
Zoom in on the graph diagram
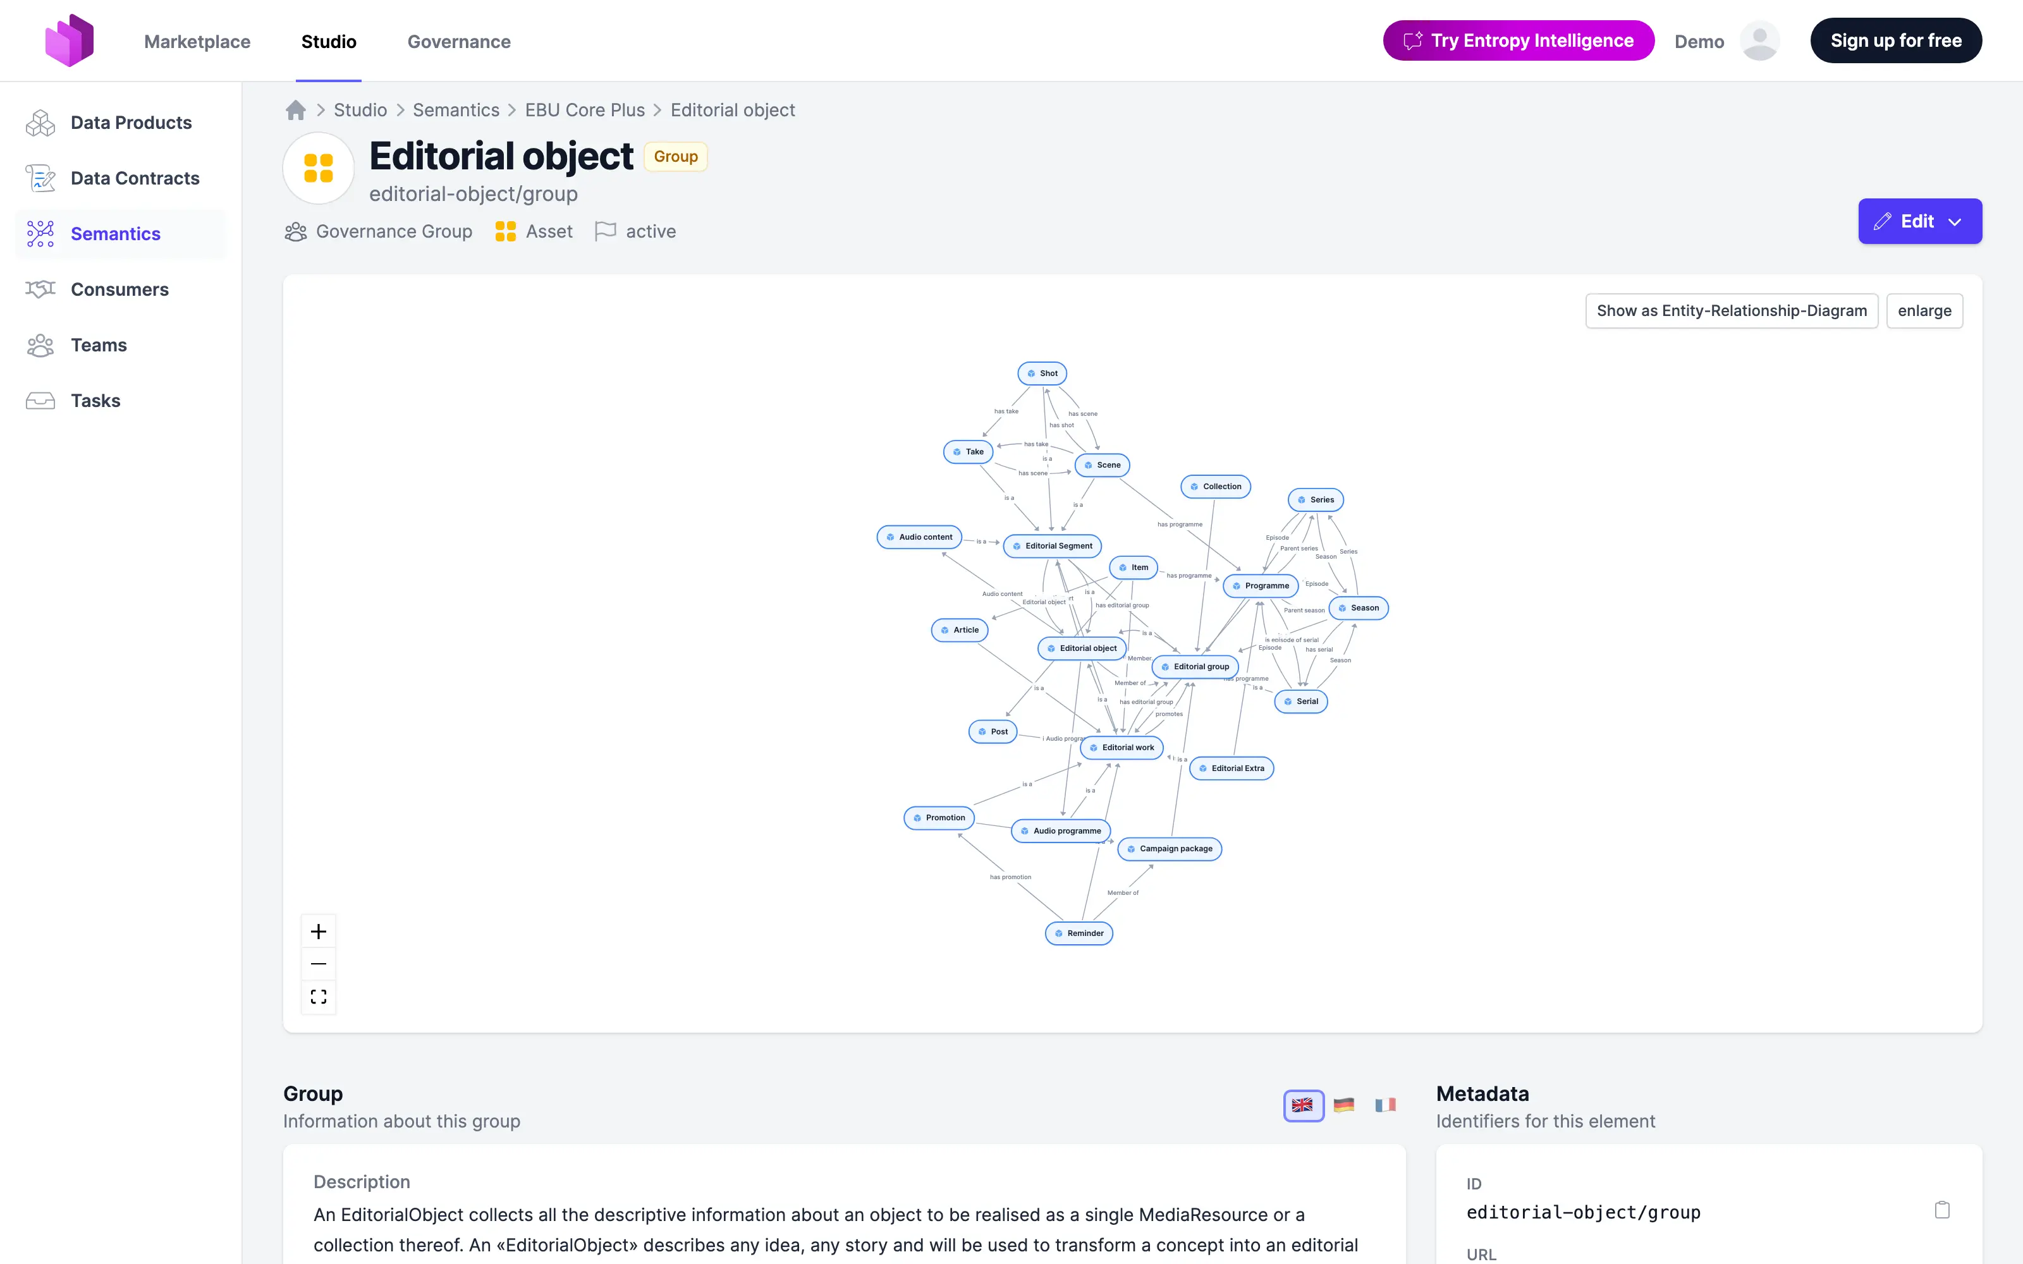[319, 930]
